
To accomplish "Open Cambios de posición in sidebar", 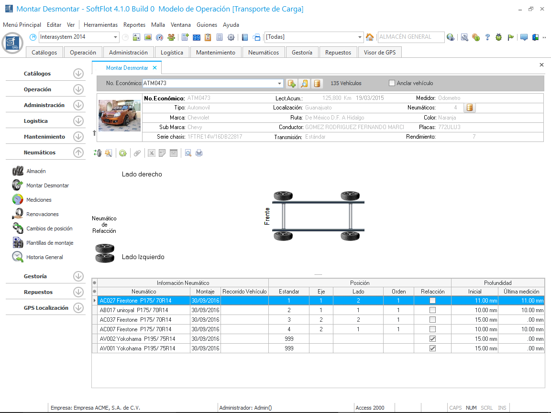I will 49,228.
